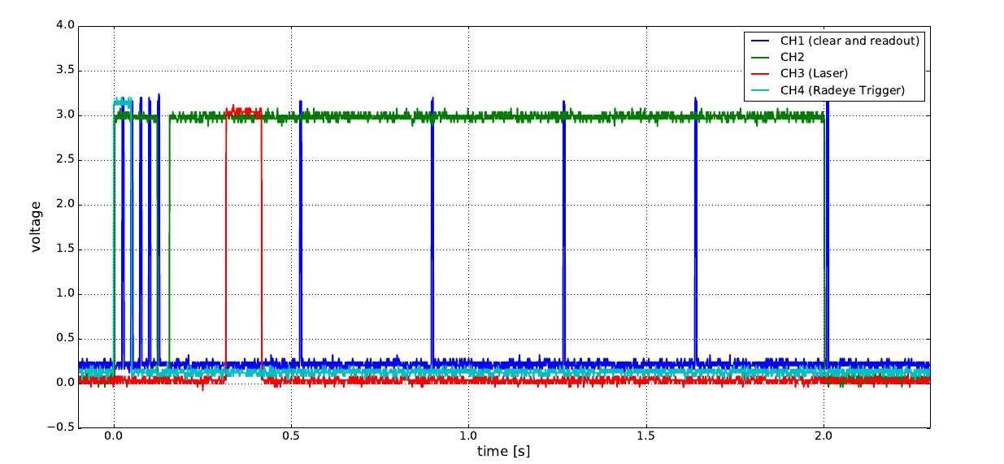
Task: Select the CH3 (Laser) legend entry
Action: click(814, 73)
